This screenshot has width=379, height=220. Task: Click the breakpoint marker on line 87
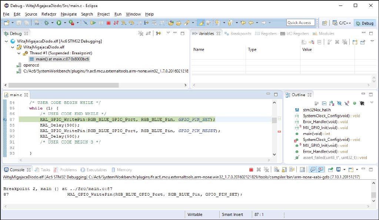coord(5,119)
